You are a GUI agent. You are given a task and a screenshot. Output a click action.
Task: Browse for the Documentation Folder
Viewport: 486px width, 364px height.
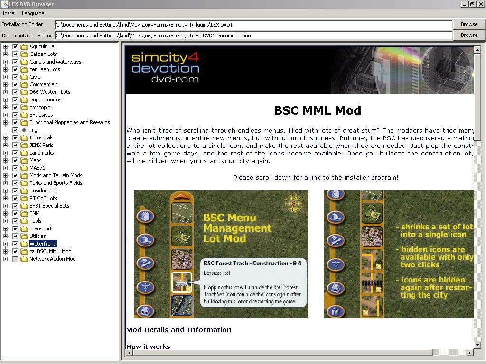[x=469, y=35]
